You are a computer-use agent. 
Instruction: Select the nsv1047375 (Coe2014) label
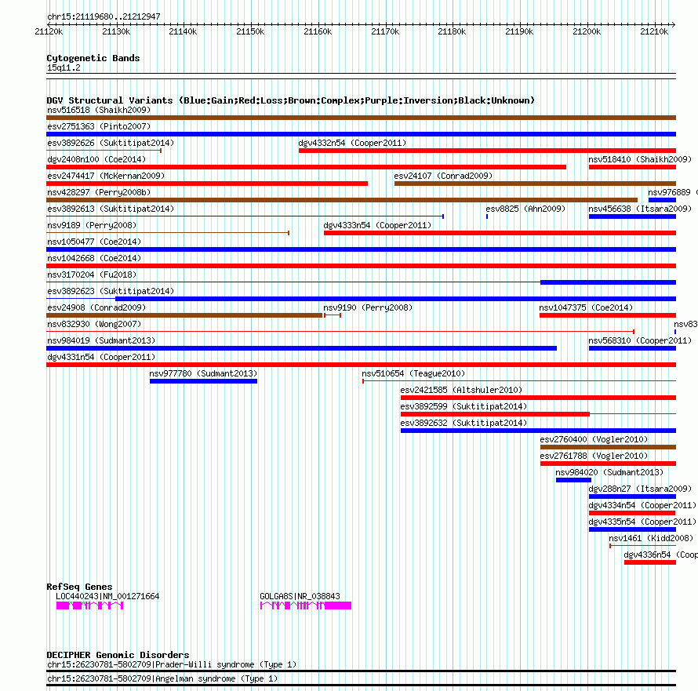coord(586,307)
